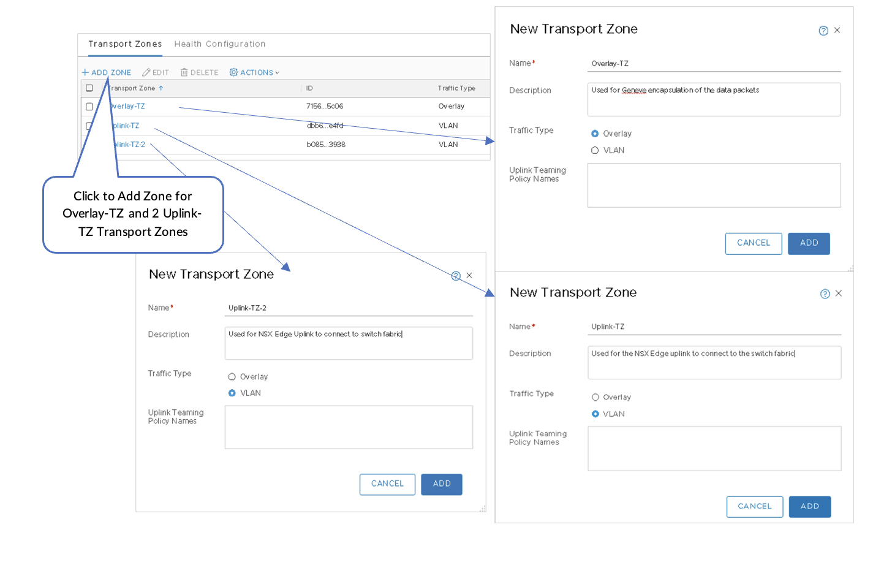Close the Overlay-TZ transport zone dialog

point(837,30)
